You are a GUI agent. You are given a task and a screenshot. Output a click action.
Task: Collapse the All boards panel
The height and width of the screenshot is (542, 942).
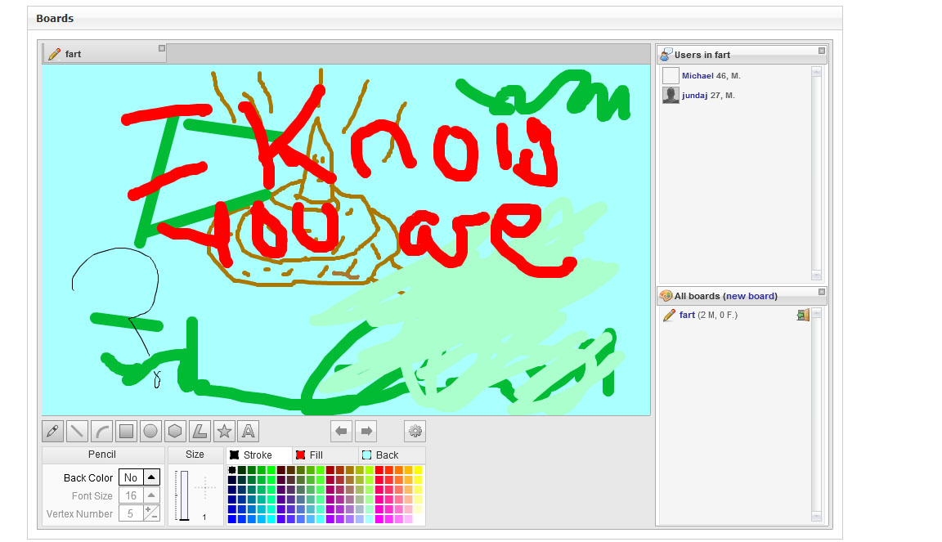[821, 292]
